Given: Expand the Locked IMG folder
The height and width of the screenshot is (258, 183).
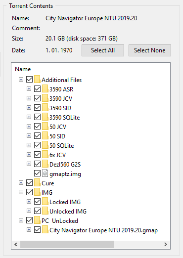Looking at the screenshot, I should tap(29, 202).
